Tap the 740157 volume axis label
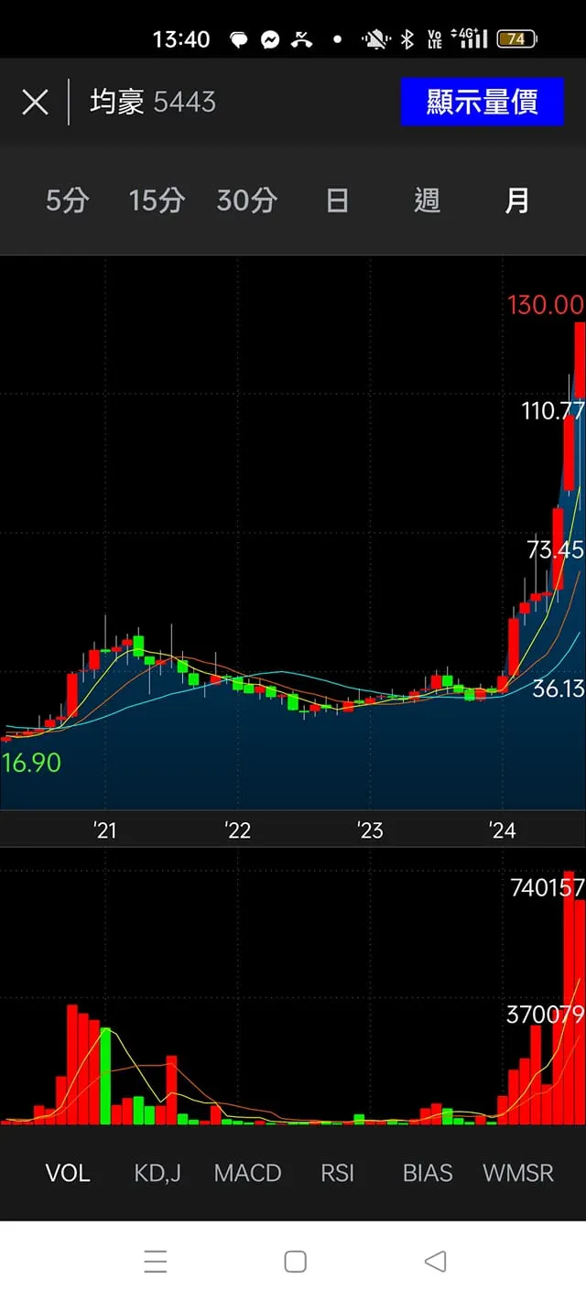586x1302 pixels. pyautogui.click(x=548, y=886)
